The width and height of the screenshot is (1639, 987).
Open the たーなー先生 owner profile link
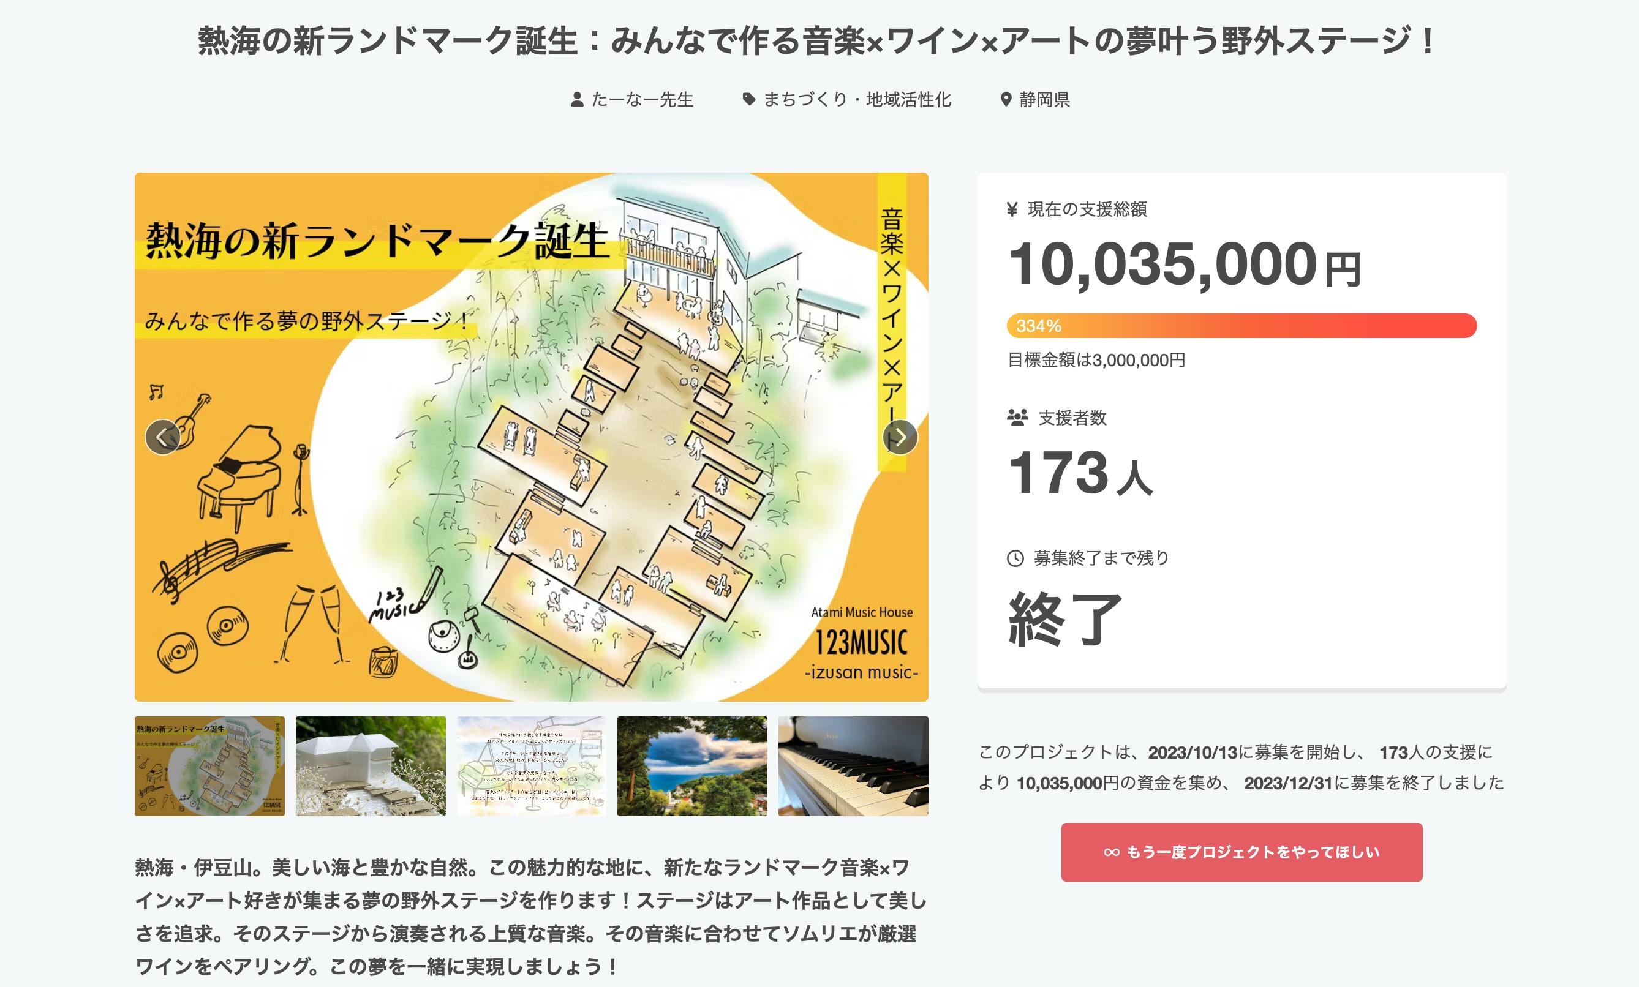tap(642, 100)
